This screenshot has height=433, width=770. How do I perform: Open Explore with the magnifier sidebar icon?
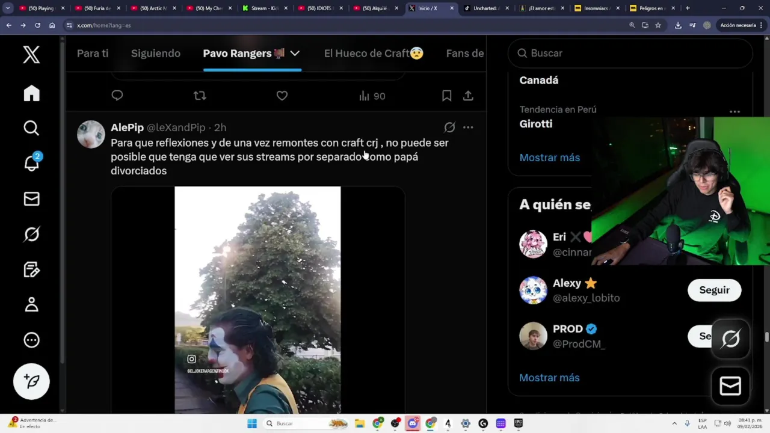pos(31,128)
